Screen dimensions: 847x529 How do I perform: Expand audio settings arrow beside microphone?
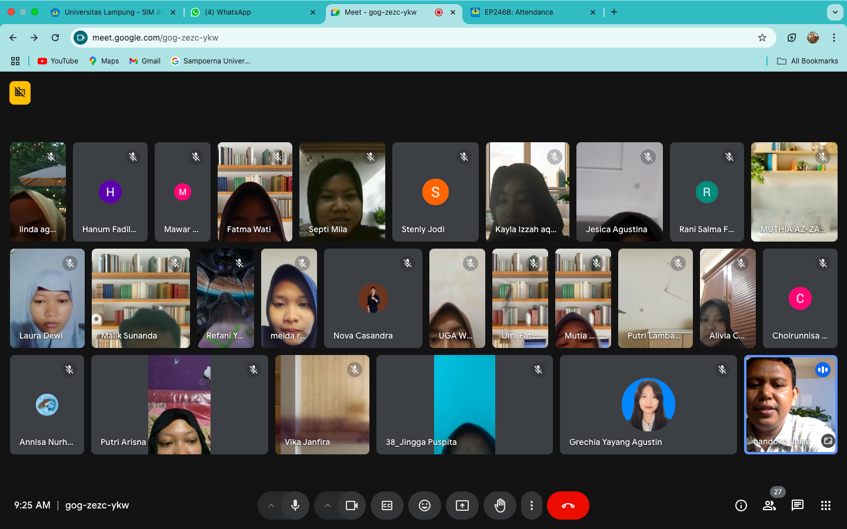271,505
